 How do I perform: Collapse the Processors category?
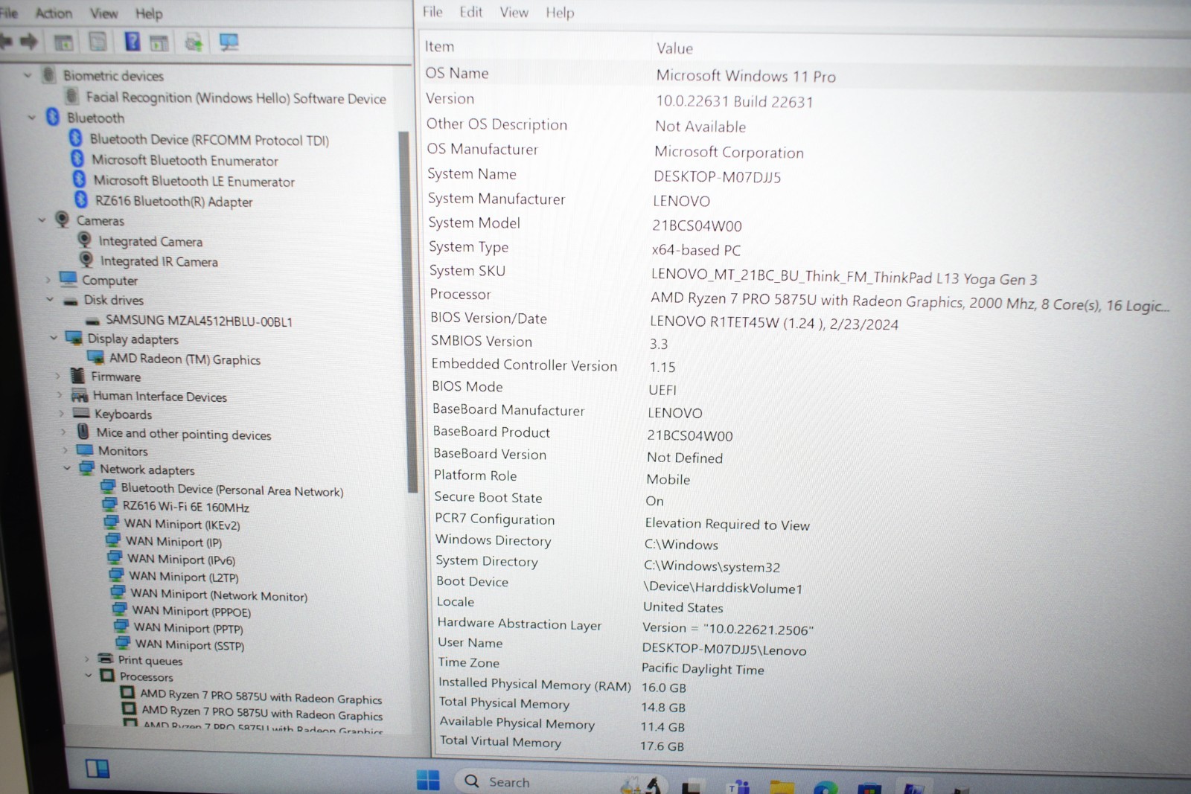(x=89, y=676)
